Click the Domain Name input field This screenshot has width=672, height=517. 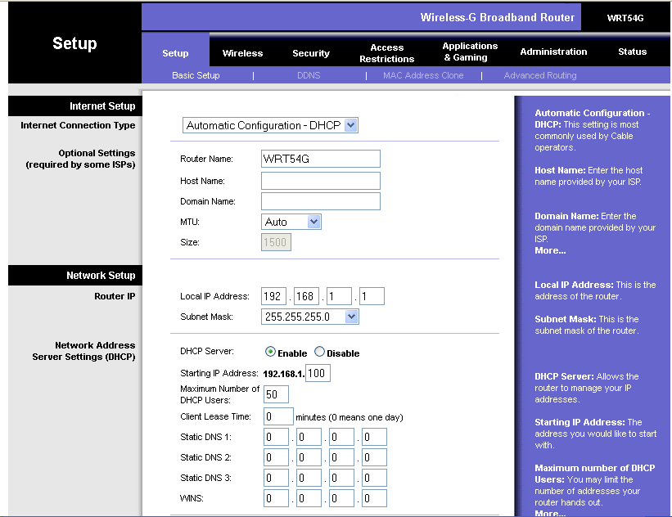coord(321,201)
